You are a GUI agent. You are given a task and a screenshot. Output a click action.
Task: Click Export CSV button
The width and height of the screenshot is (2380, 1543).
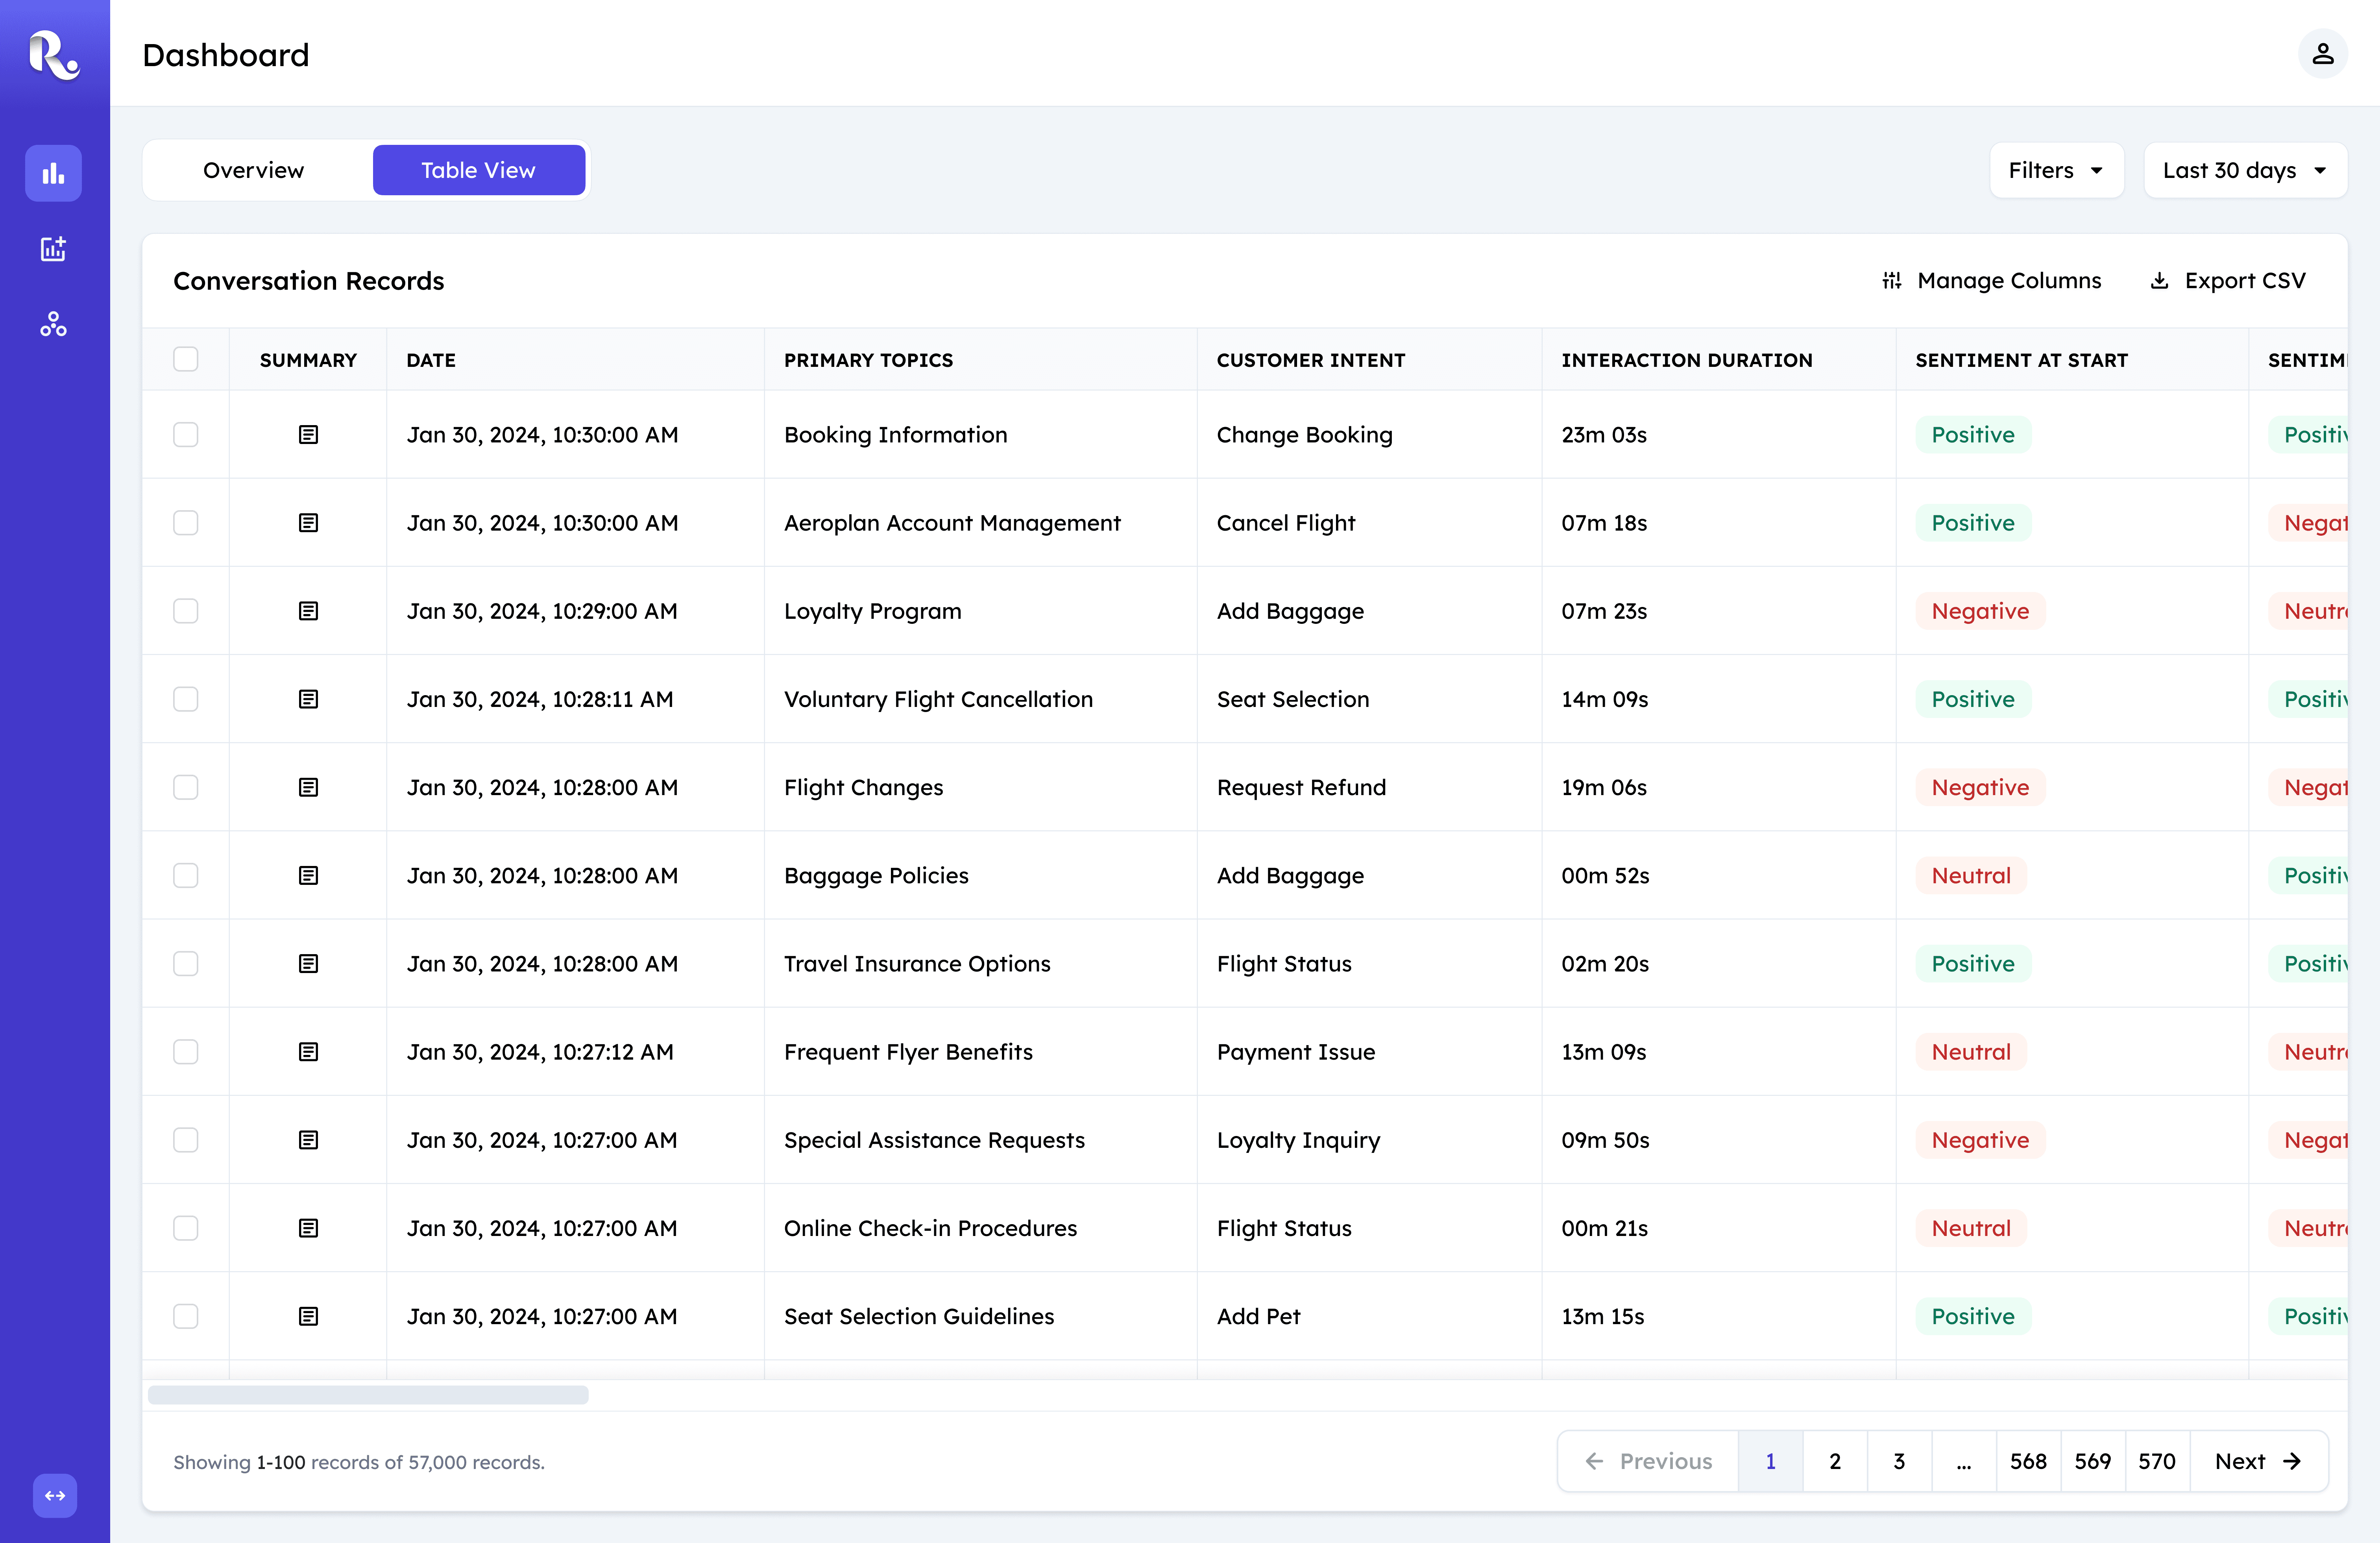click(2228, 281)
